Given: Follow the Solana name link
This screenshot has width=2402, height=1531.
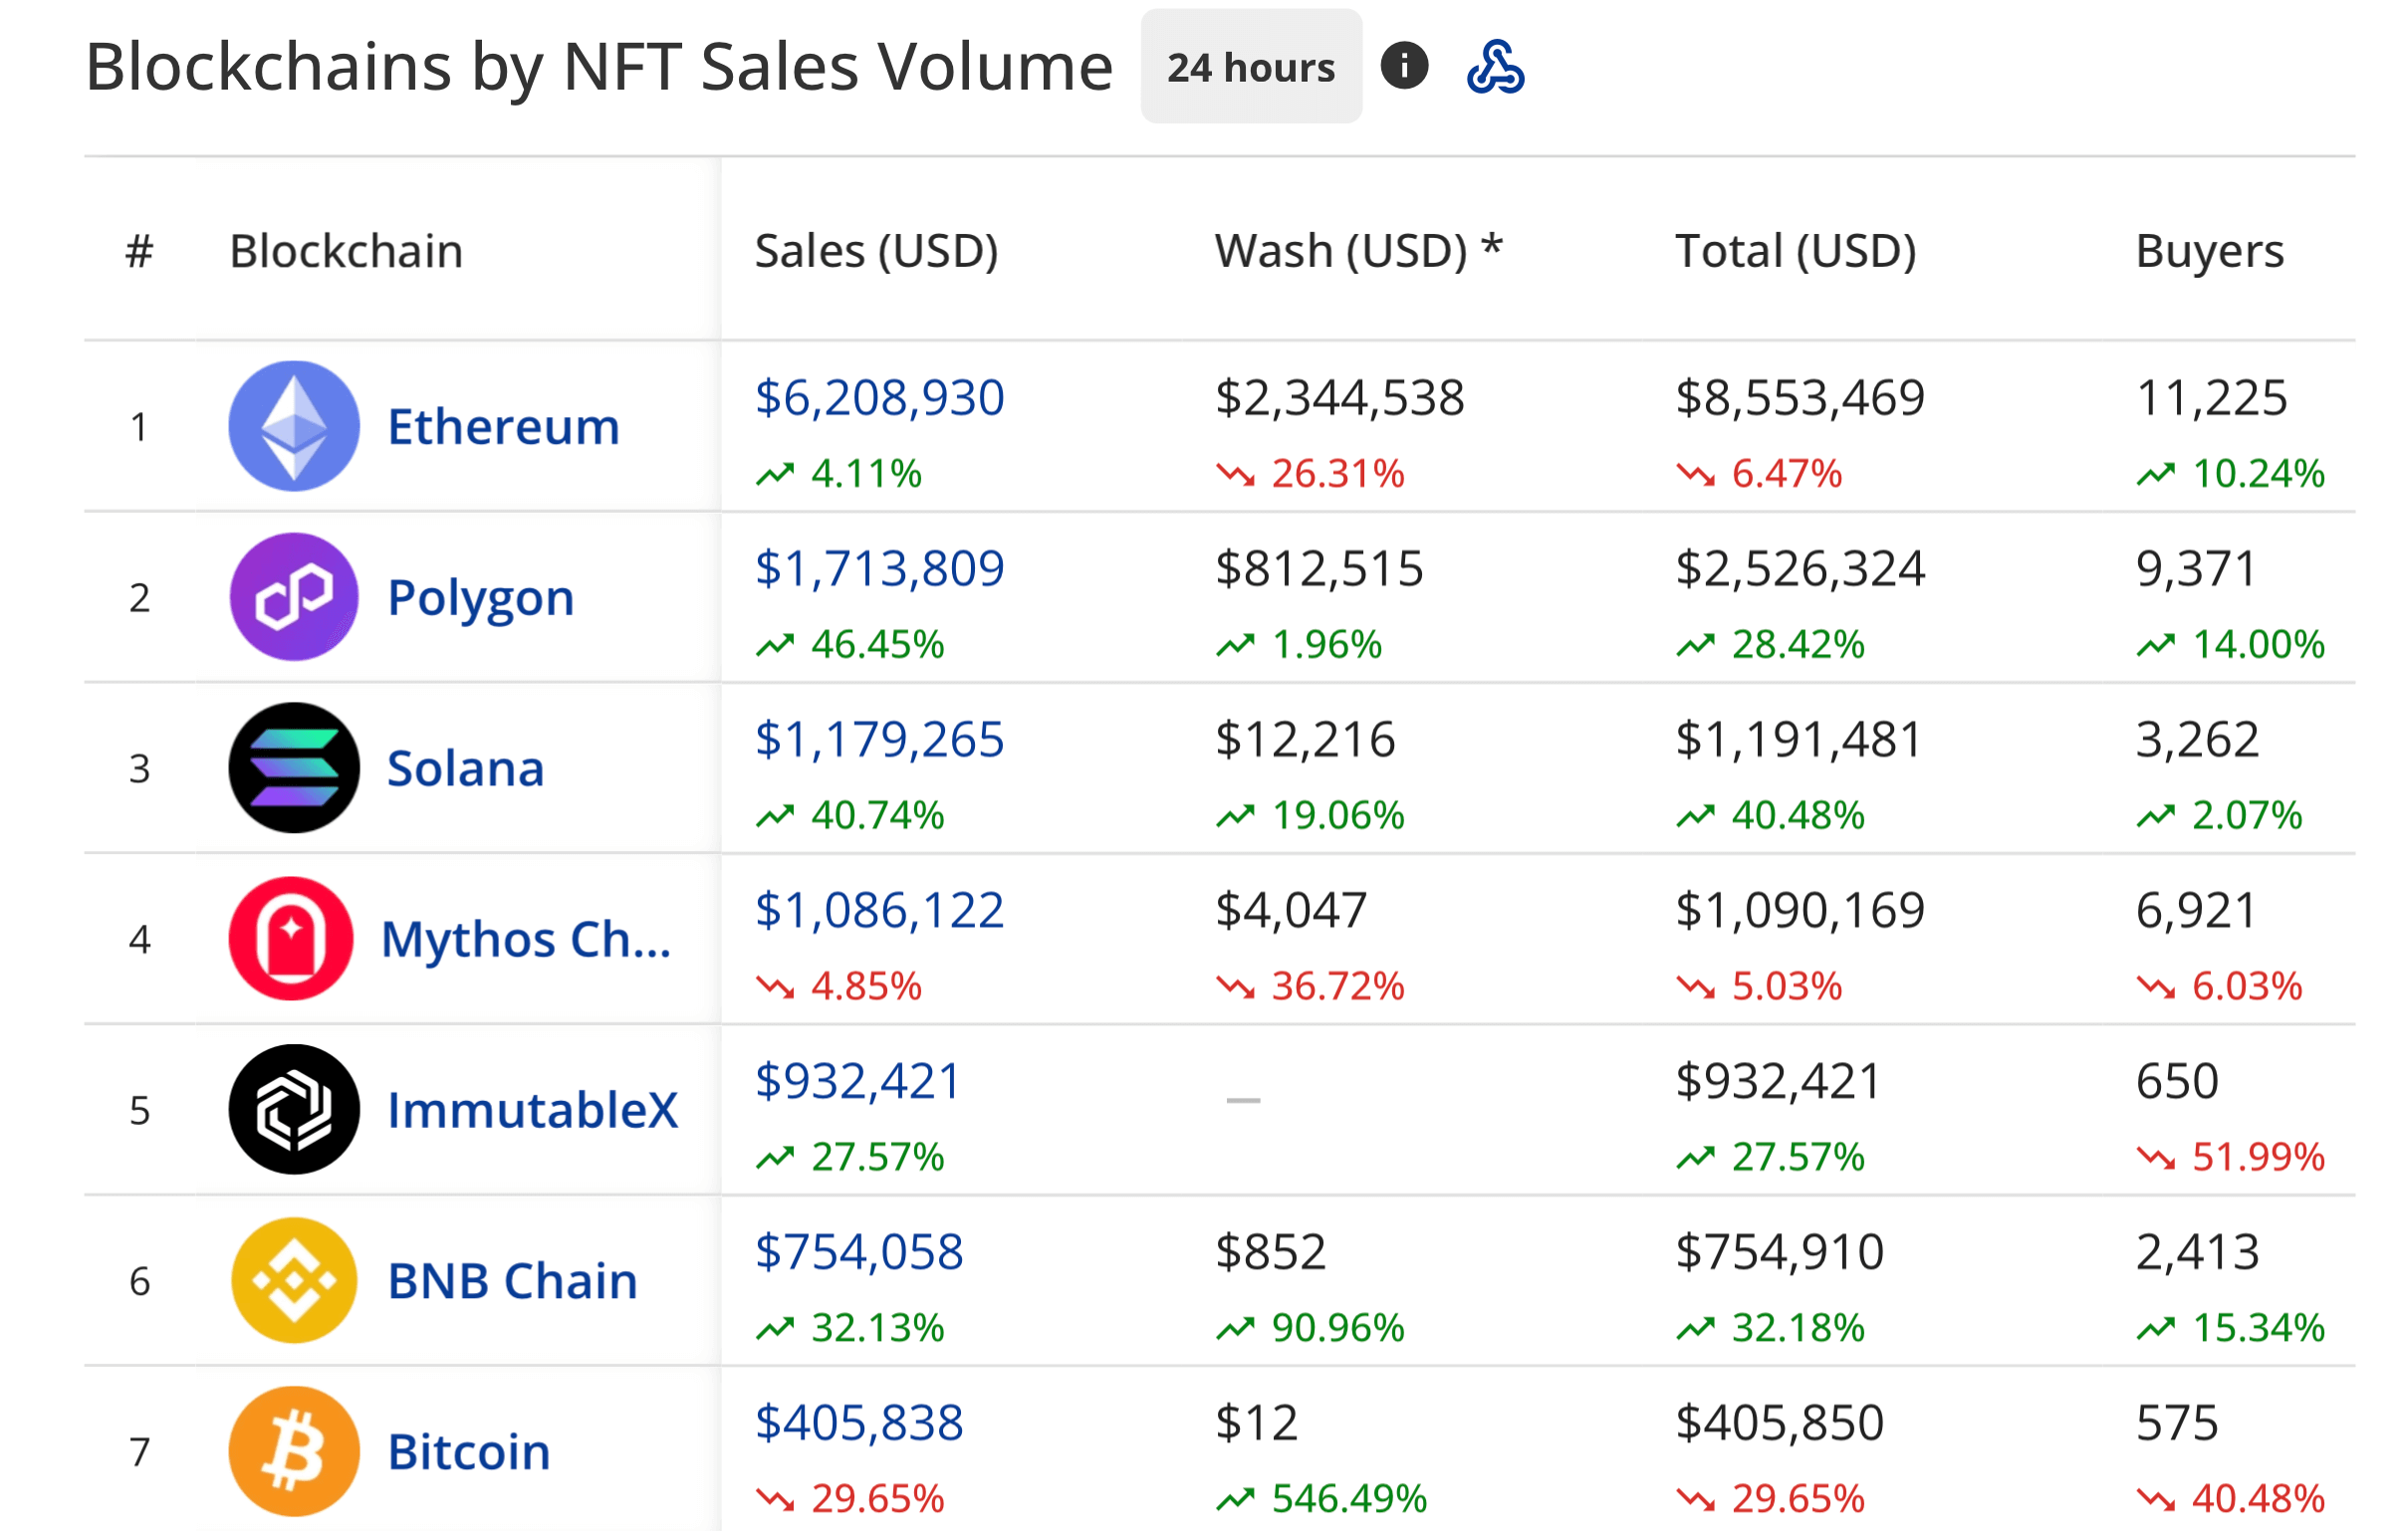Looking at the screenshot, I should tap(466, 769).
